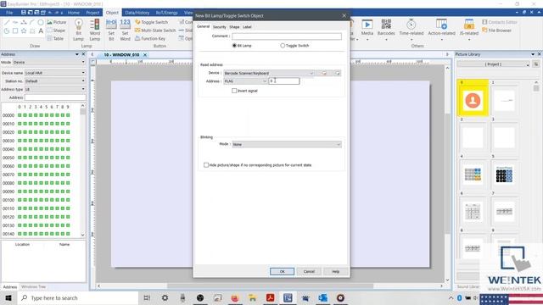Insert a Picture from the Draw group

57,22
